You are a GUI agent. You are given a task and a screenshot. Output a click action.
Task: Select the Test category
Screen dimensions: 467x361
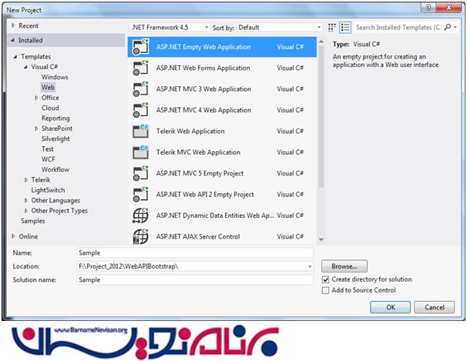coord(48,149)
